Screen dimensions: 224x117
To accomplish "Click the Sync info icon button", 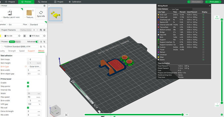I will (x=41, y=14).
